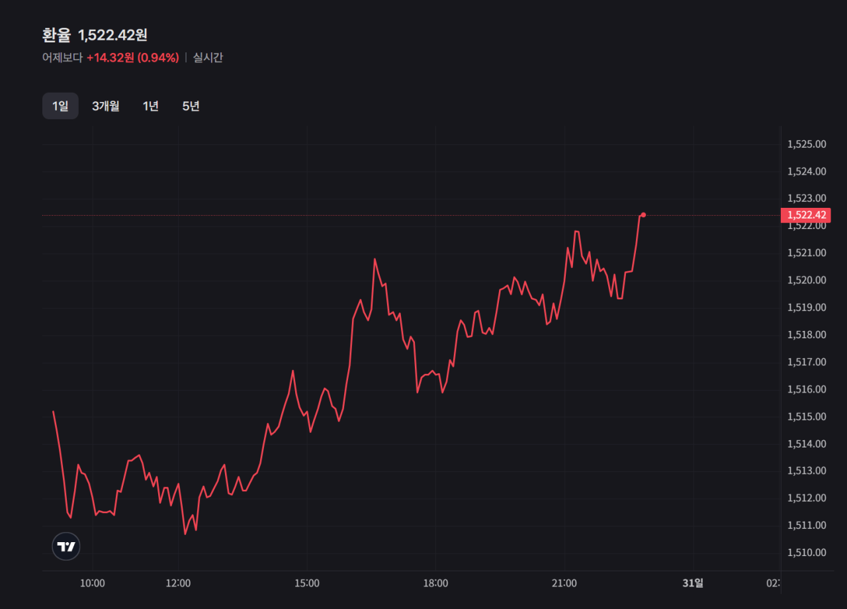Click the 18:00 time axis label

[435, 583]
